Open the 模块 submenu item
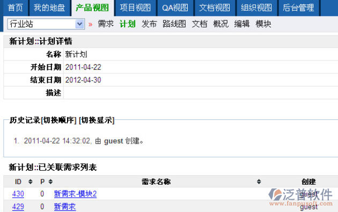This screenshot has width=338, height=212. tap(263, 24)
